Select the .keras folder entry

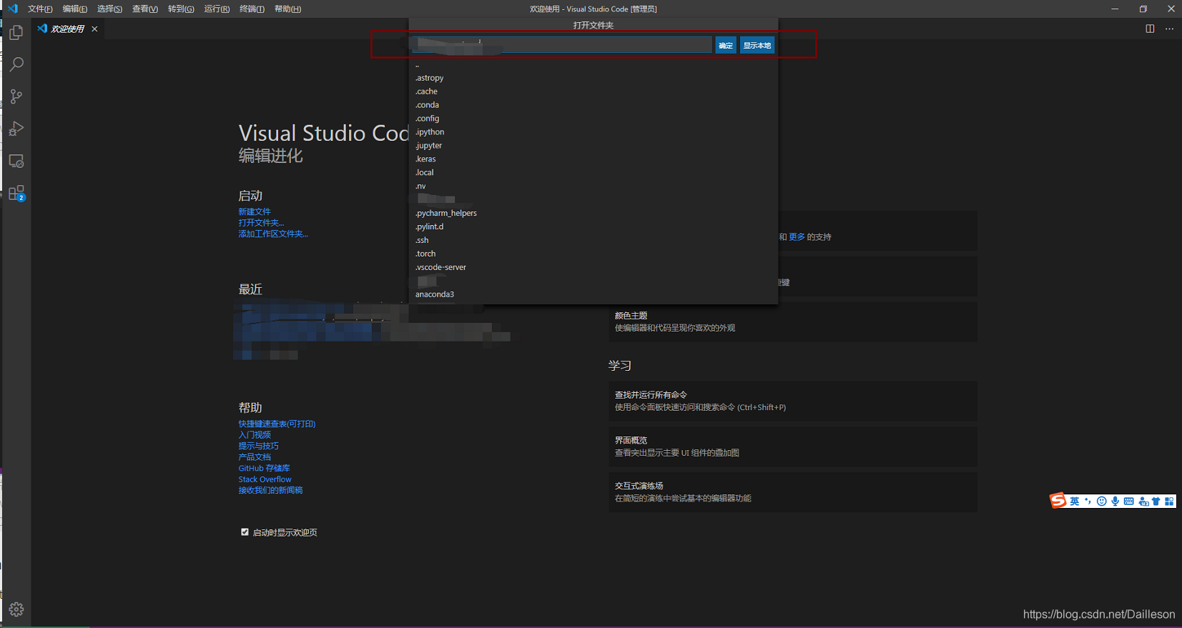[594, 159]
